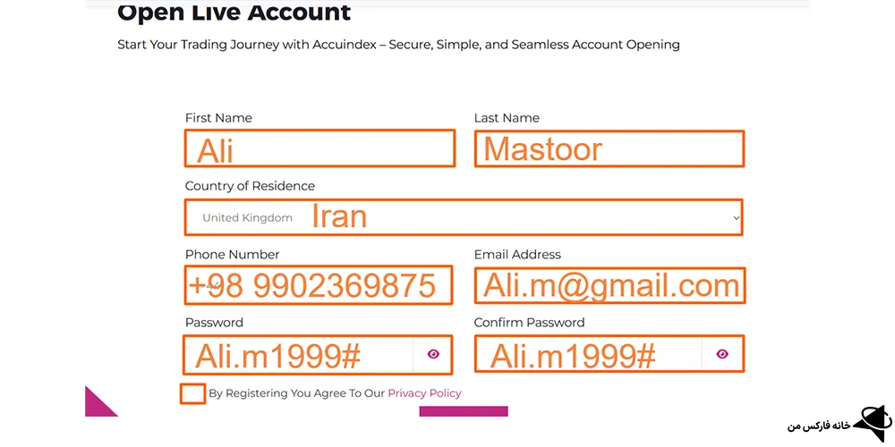Click into the Last Name field
This screenshot has width=895, height=447.
[x=609, y=148]
